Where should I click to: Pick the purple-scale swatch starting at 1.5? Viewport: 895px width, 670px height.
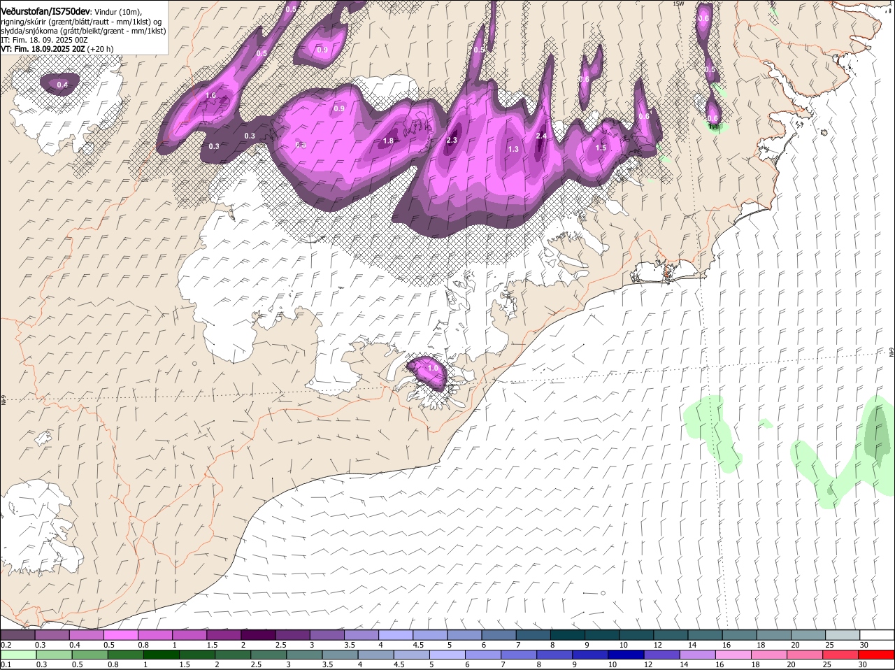tap(223, 635)
